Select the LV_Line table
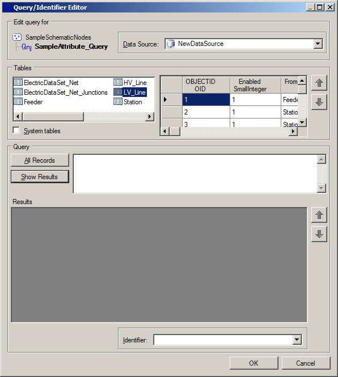 click(x=134, y=92)
